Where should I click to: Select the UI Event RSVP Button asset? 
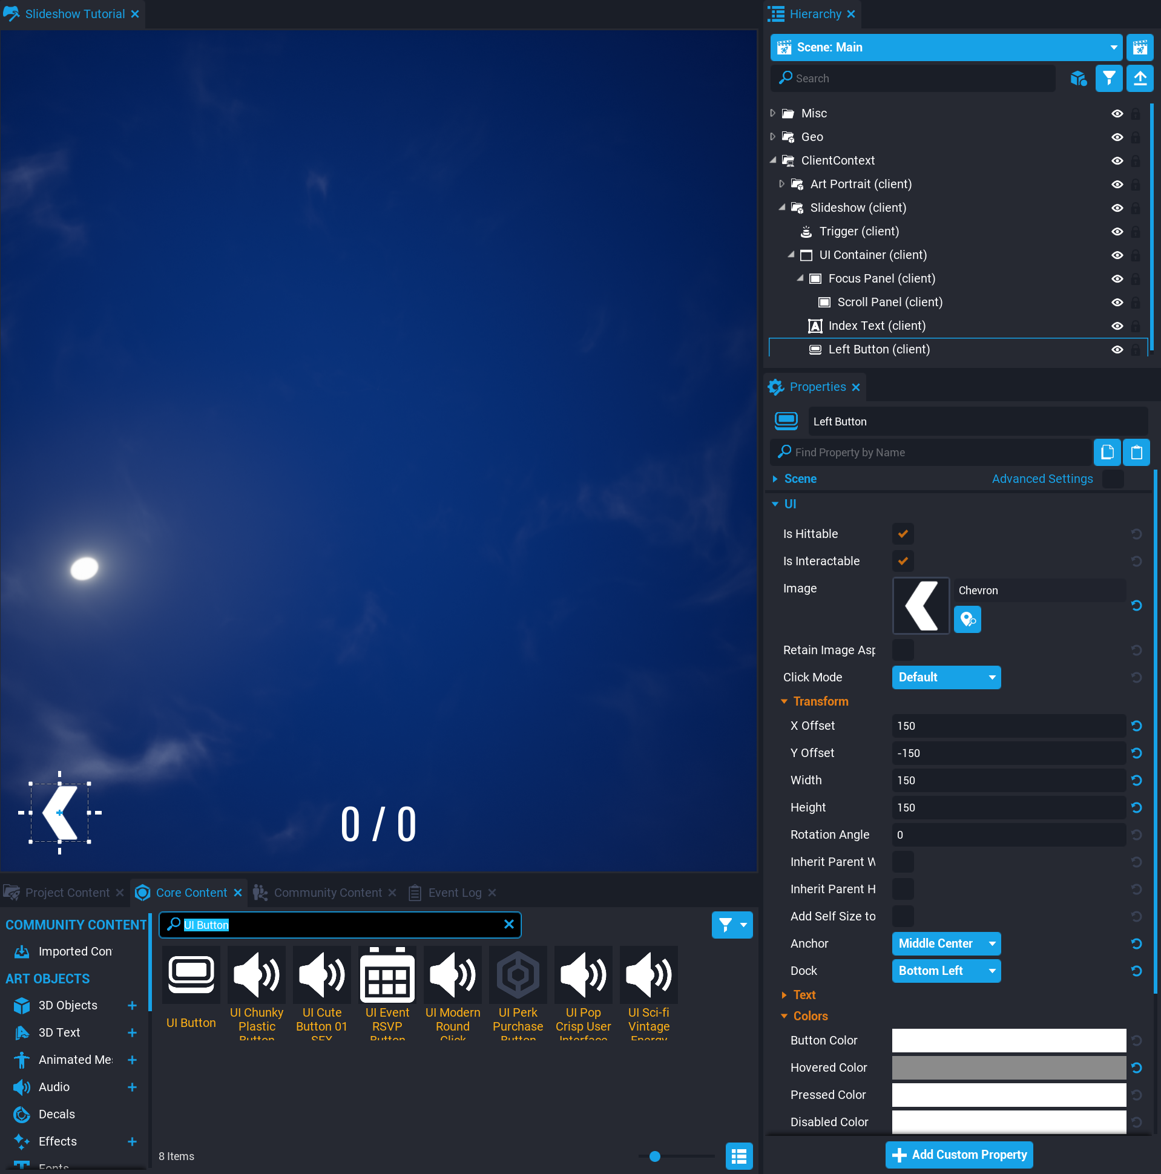(387, 975)
